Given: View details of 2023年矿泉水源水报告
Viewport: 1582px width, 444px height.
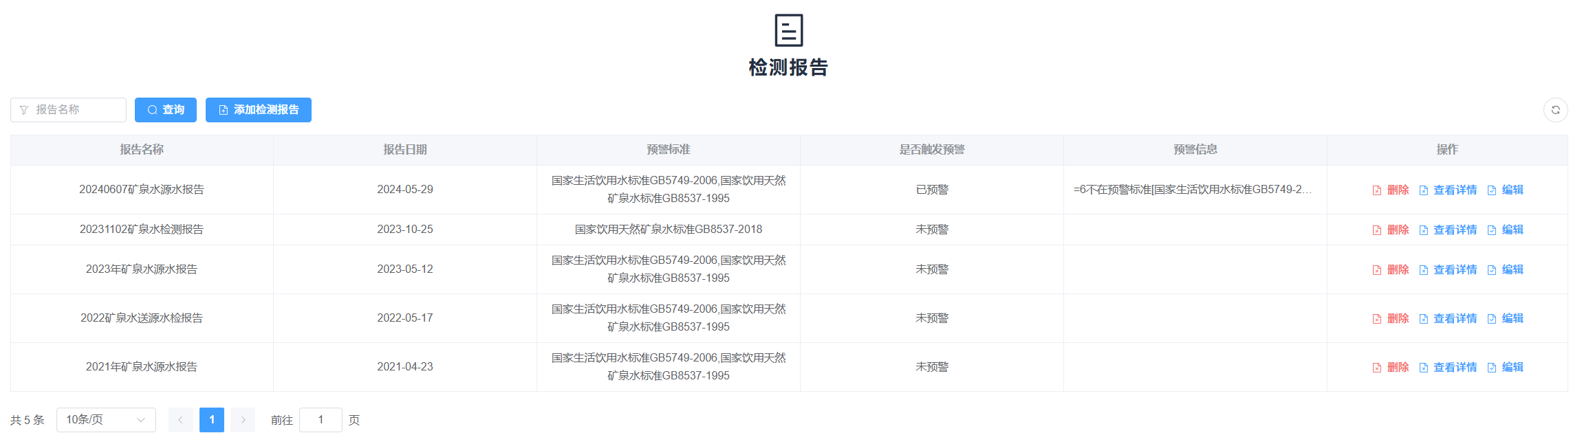Looking at the screenshot, I should [1448, 269].
